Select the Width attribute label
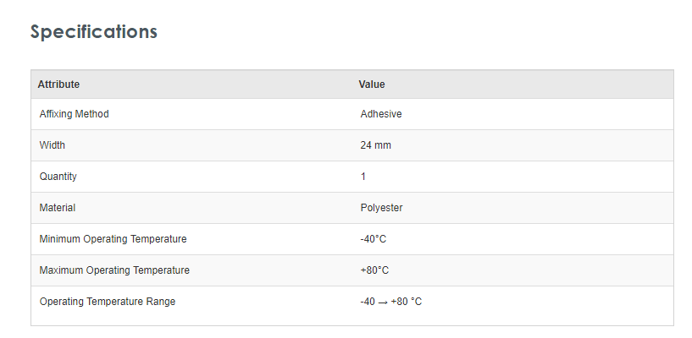The width and height of the screenshot is (692, 338). (53, 145)
